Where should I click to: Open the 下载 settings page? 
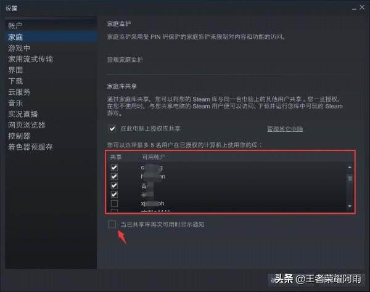[15, 81]
